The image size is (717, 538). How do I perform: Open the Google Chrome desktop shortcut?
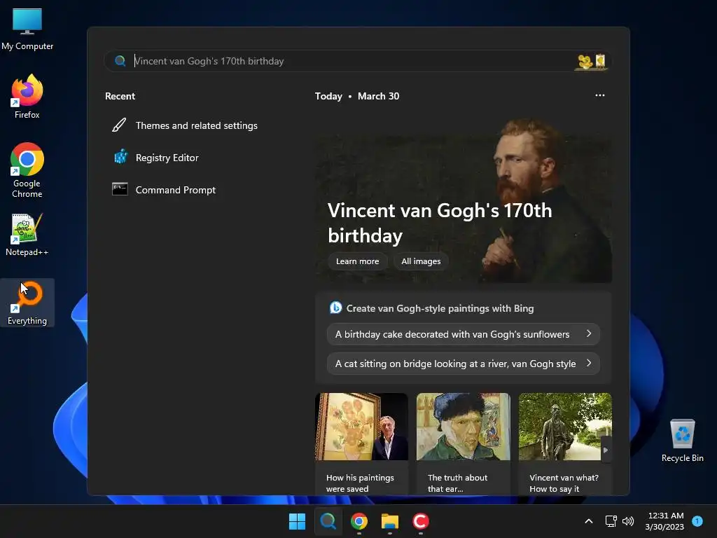click(x=27, y=170)
